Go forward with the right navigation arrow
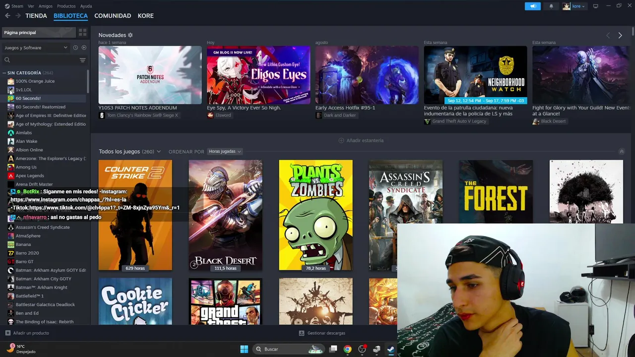635x357 pixels. coord(18,16)
